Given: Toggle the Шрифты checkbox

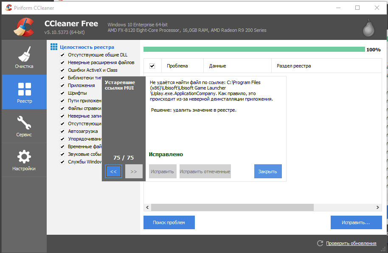Looking at the screenshot, I should point(62,93).
